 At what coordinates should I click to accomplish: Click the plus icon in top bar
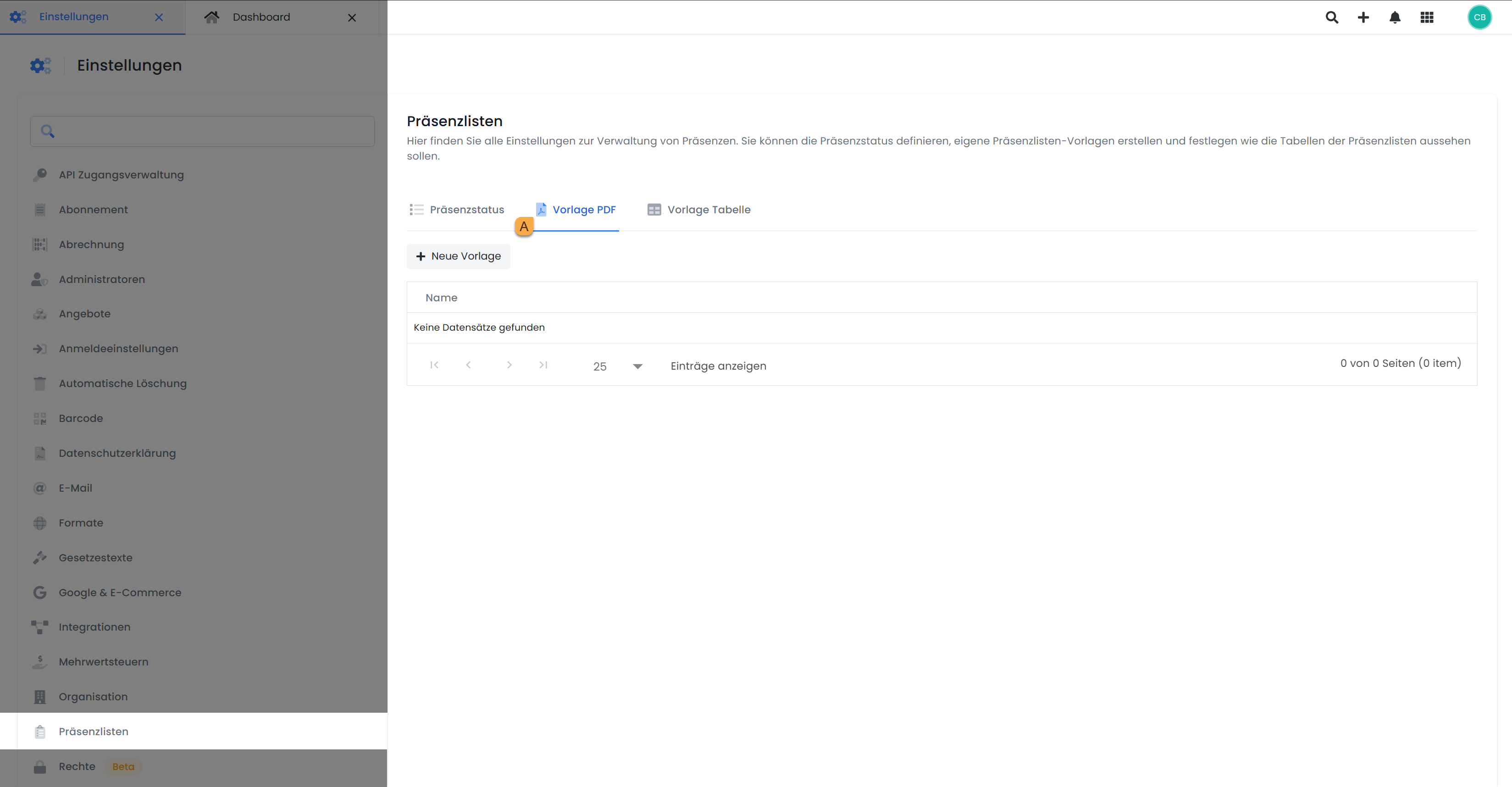[x=1363, y=17]
